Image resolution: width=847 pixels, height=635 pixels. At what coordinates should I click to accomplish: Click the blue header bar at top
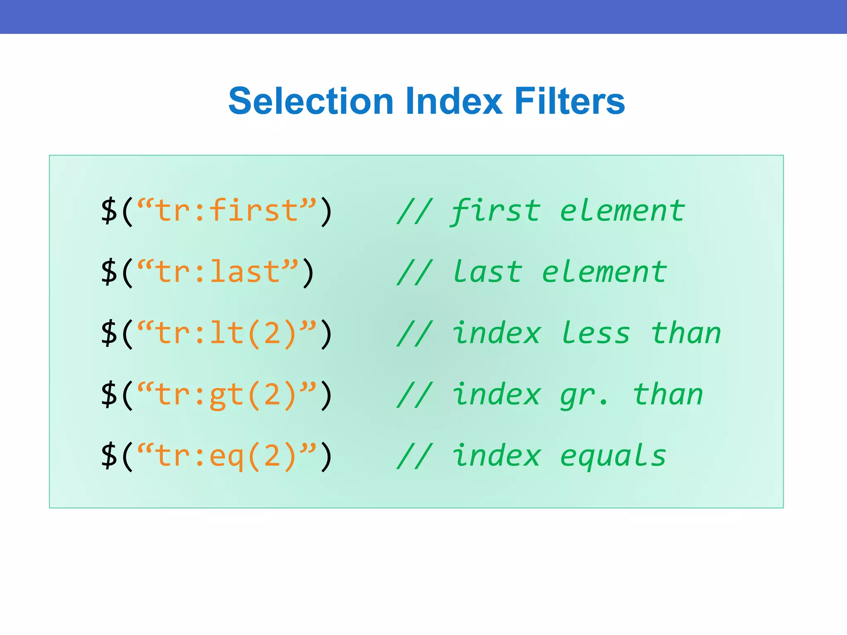(x=423, y=17)
